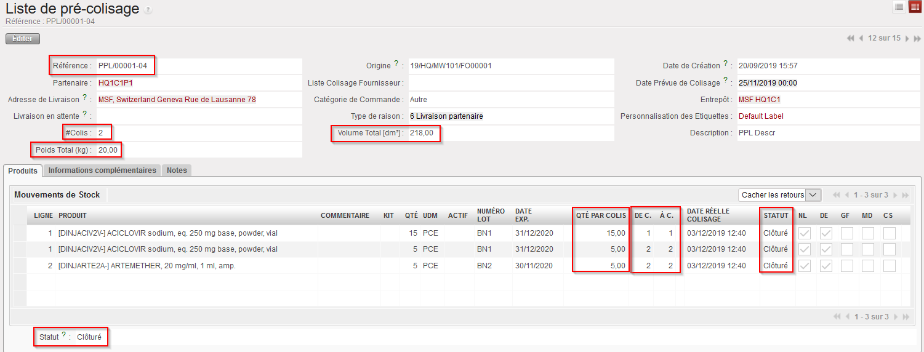Click the Editer button
The width and height of the screenshot is (924, 352).
tap(23, 38)
